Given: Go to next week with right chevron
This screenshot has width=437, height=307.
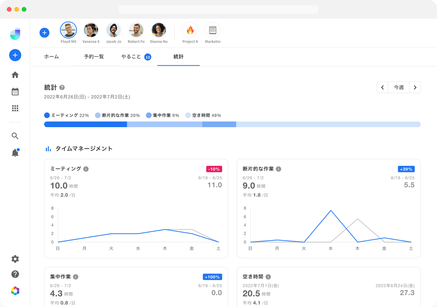Looking at the screenshot, I should (415, 87).
